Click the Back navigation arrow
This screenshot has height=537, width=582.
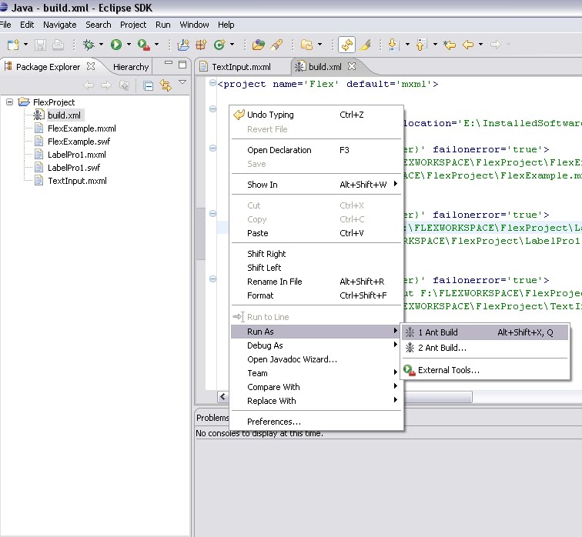[x=468, y=45]
